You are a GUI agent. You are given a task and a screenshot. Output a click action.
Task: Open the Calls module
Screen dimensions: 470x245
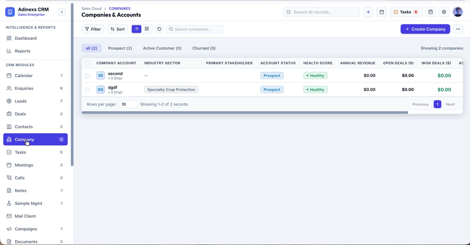(x=35, y=178)
